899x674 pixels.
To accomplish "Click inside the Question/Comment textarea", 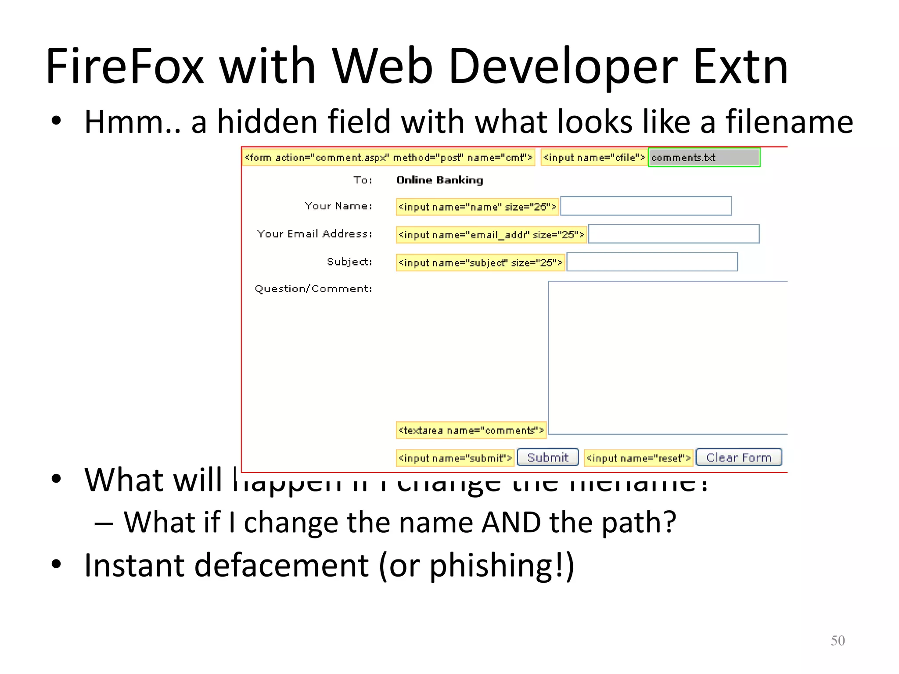I will click(667, 358).
